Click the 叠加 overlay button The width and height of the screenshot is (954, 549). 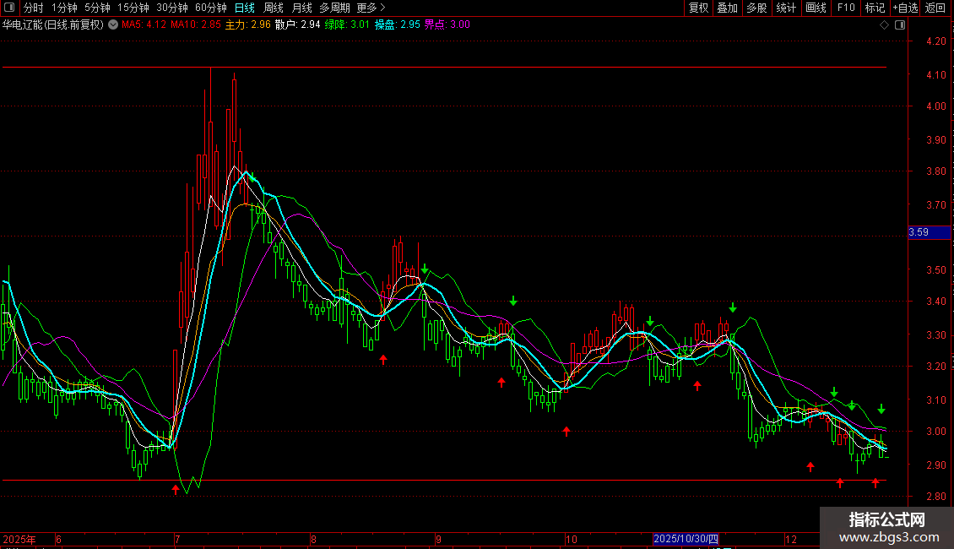pos(728,8)
